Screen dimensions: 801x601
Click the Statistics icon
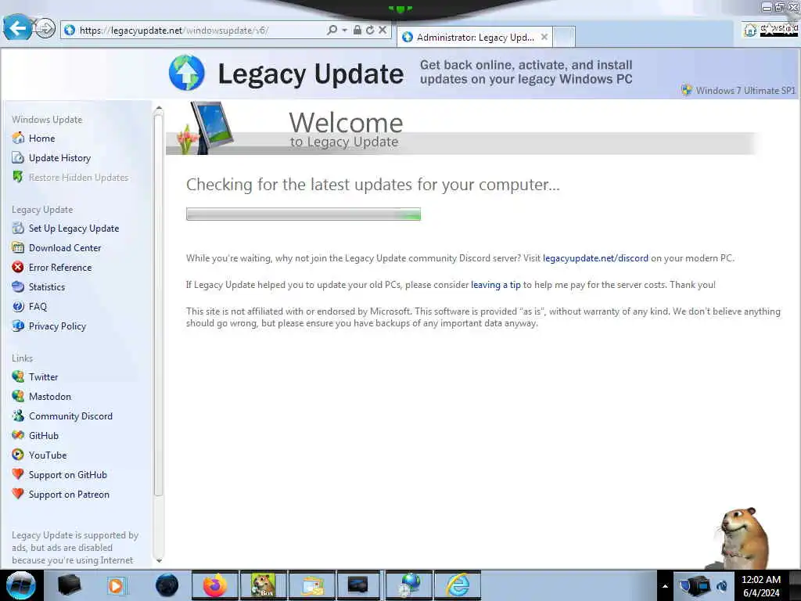(x=18, y=286)
